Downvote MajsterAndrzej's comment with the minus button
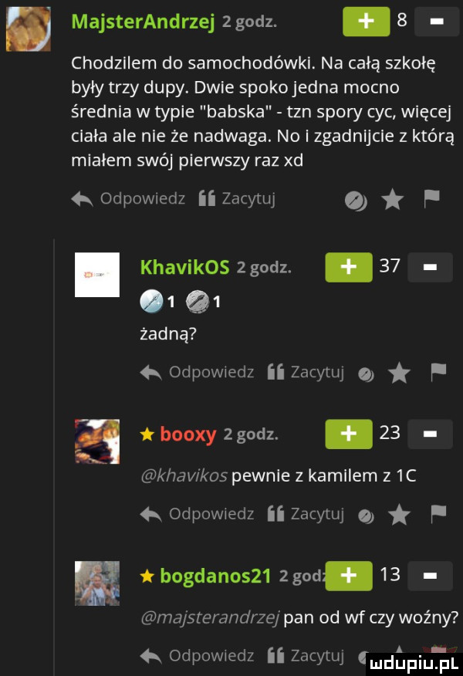Viewport: 463px width, 676px height. click(436, 22)
